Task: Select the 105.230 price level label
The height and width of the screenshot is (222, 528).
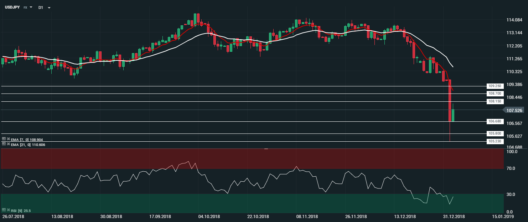Action: point(495,141)
